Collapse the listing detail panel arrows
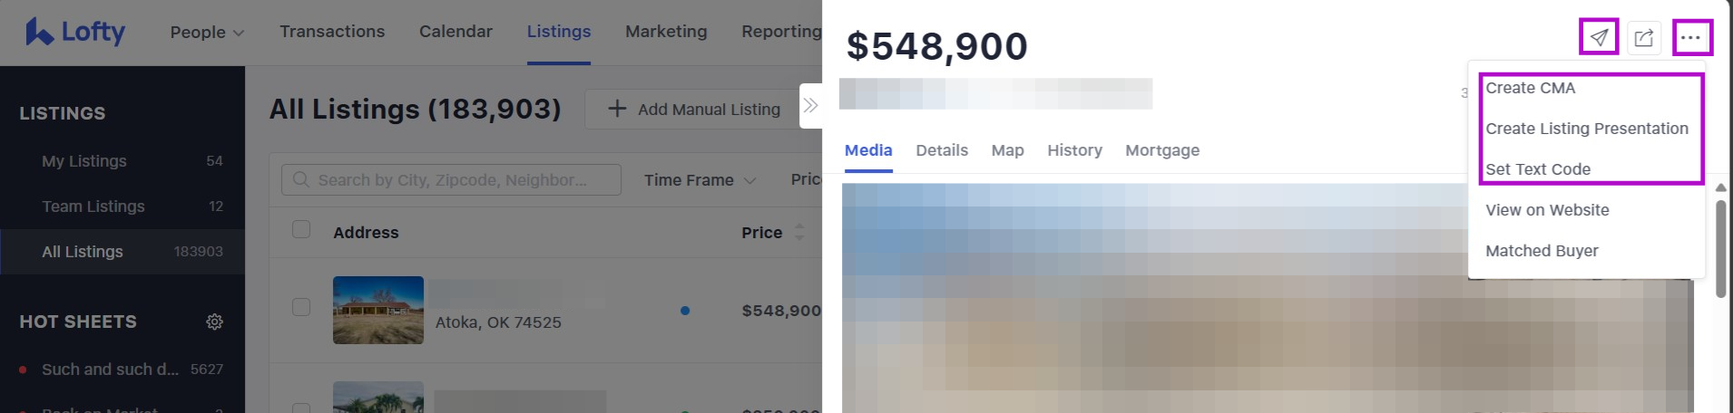 click(x=810, y=106)
